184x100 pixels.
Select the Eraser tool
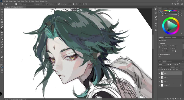[x=2, y=37]
